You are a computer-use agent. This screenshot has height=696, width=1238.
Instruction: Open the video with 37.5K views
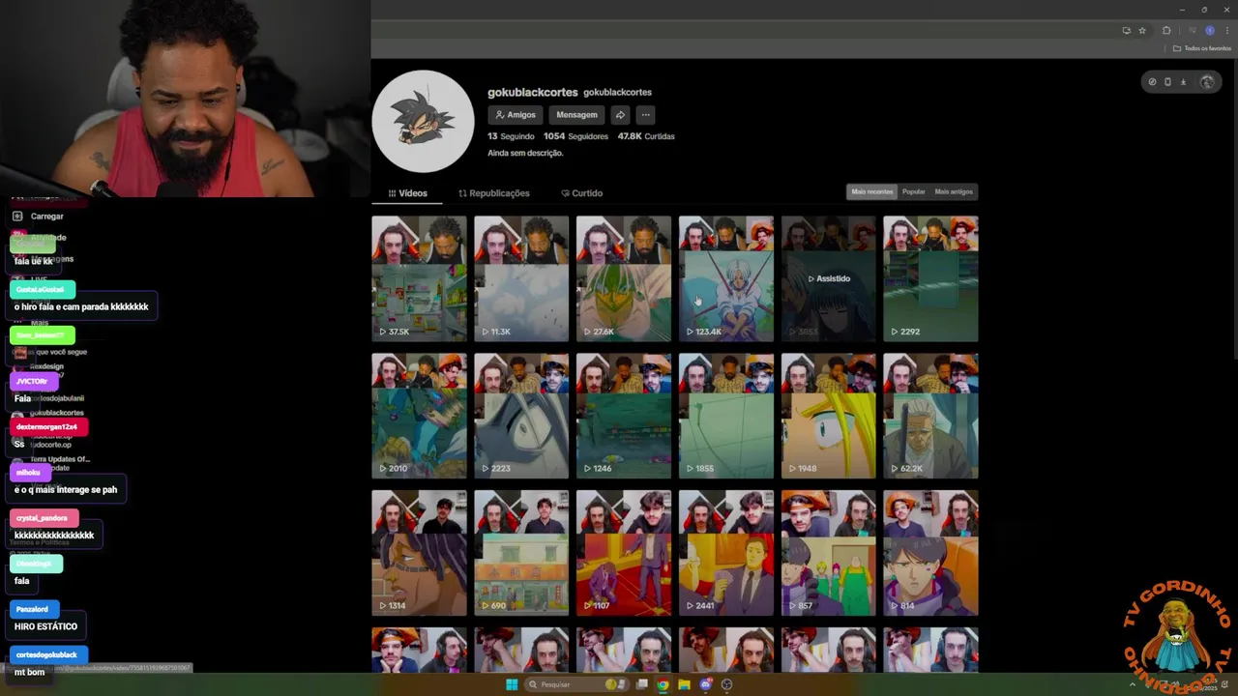click(419, 278)
